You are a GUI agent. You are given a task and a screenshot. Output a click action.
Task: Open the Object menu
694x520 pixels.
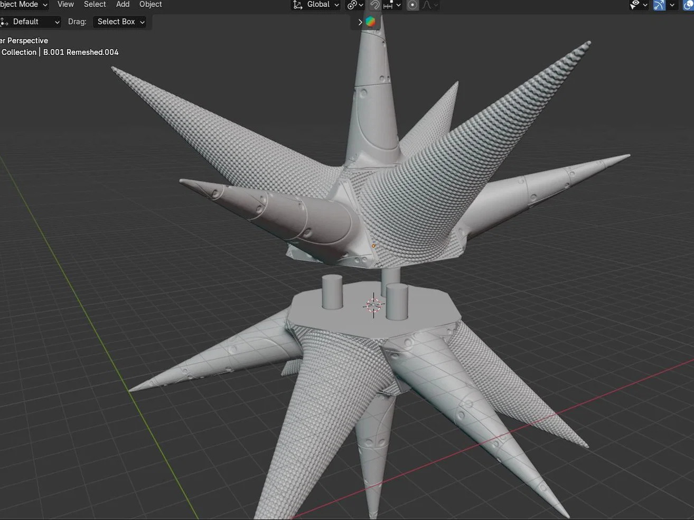click(151, 5)
